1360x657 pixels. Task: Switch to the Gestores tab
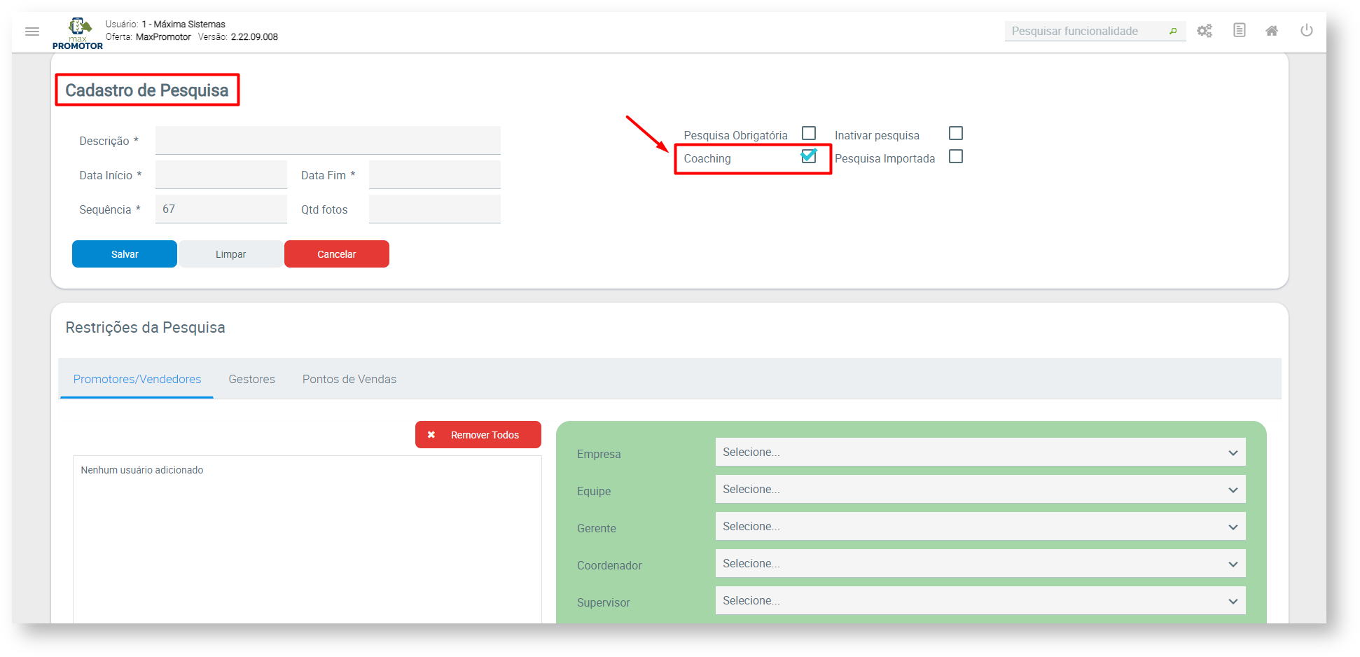click(x=252, y=379)
